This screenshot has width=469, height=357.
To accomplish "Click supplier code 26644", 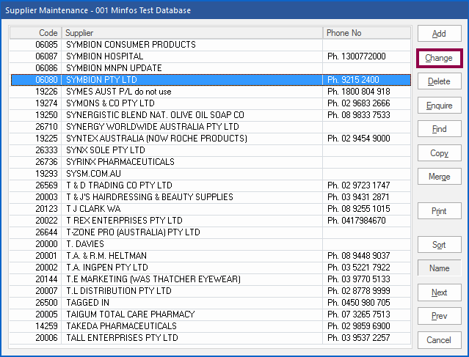I will [x=46, y=232].
